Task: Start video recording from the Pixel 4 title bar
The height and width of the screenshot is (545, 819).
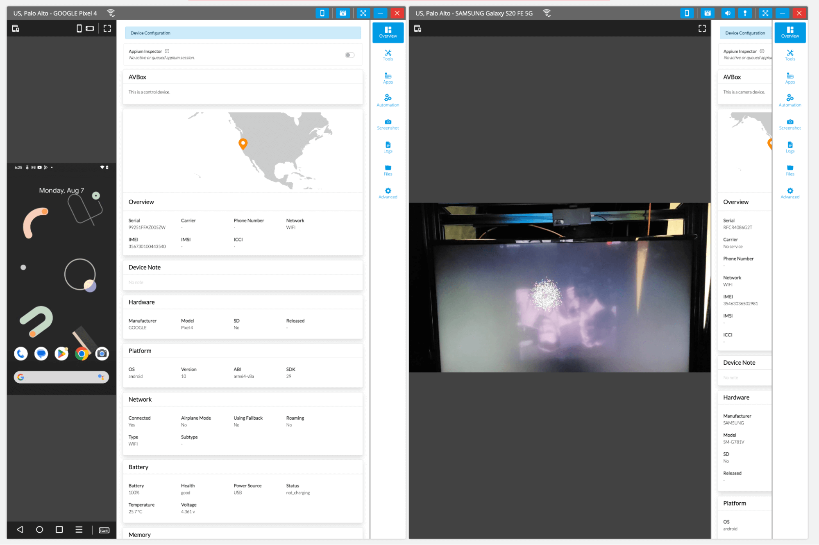Action: (x=343, y=13)
